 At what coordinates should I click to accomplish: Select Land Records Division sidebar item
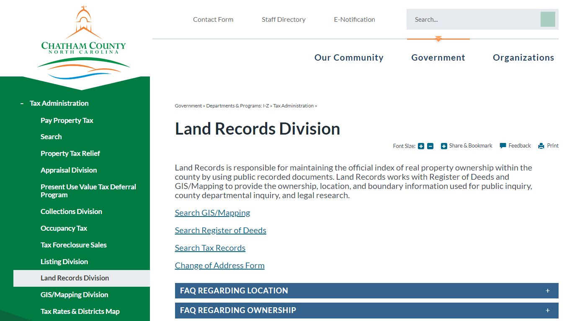tap(82, 278)
